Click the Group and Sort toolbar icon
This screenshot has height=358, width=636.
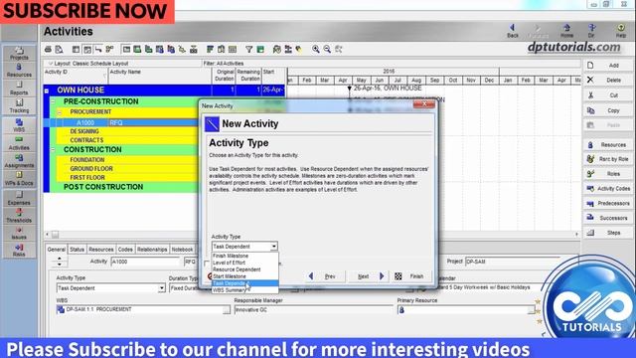[x=260, y=50]
